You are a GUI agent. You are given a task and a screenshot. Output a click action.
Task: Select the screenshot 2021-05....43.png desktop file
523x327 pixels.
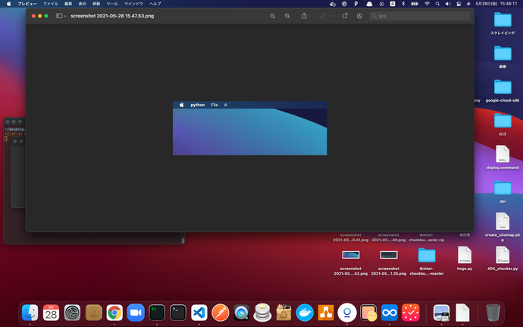tap(351, 263)
